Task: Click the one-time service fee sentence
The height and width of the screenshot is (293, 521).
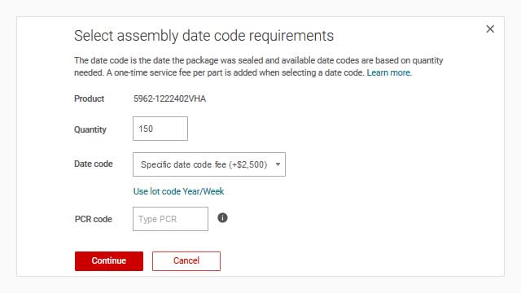Action: 235,72
